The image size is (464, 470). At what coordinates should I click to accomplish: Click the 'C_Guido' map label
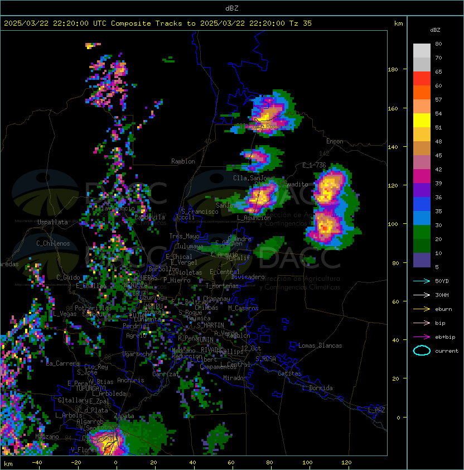pos(68,277)
